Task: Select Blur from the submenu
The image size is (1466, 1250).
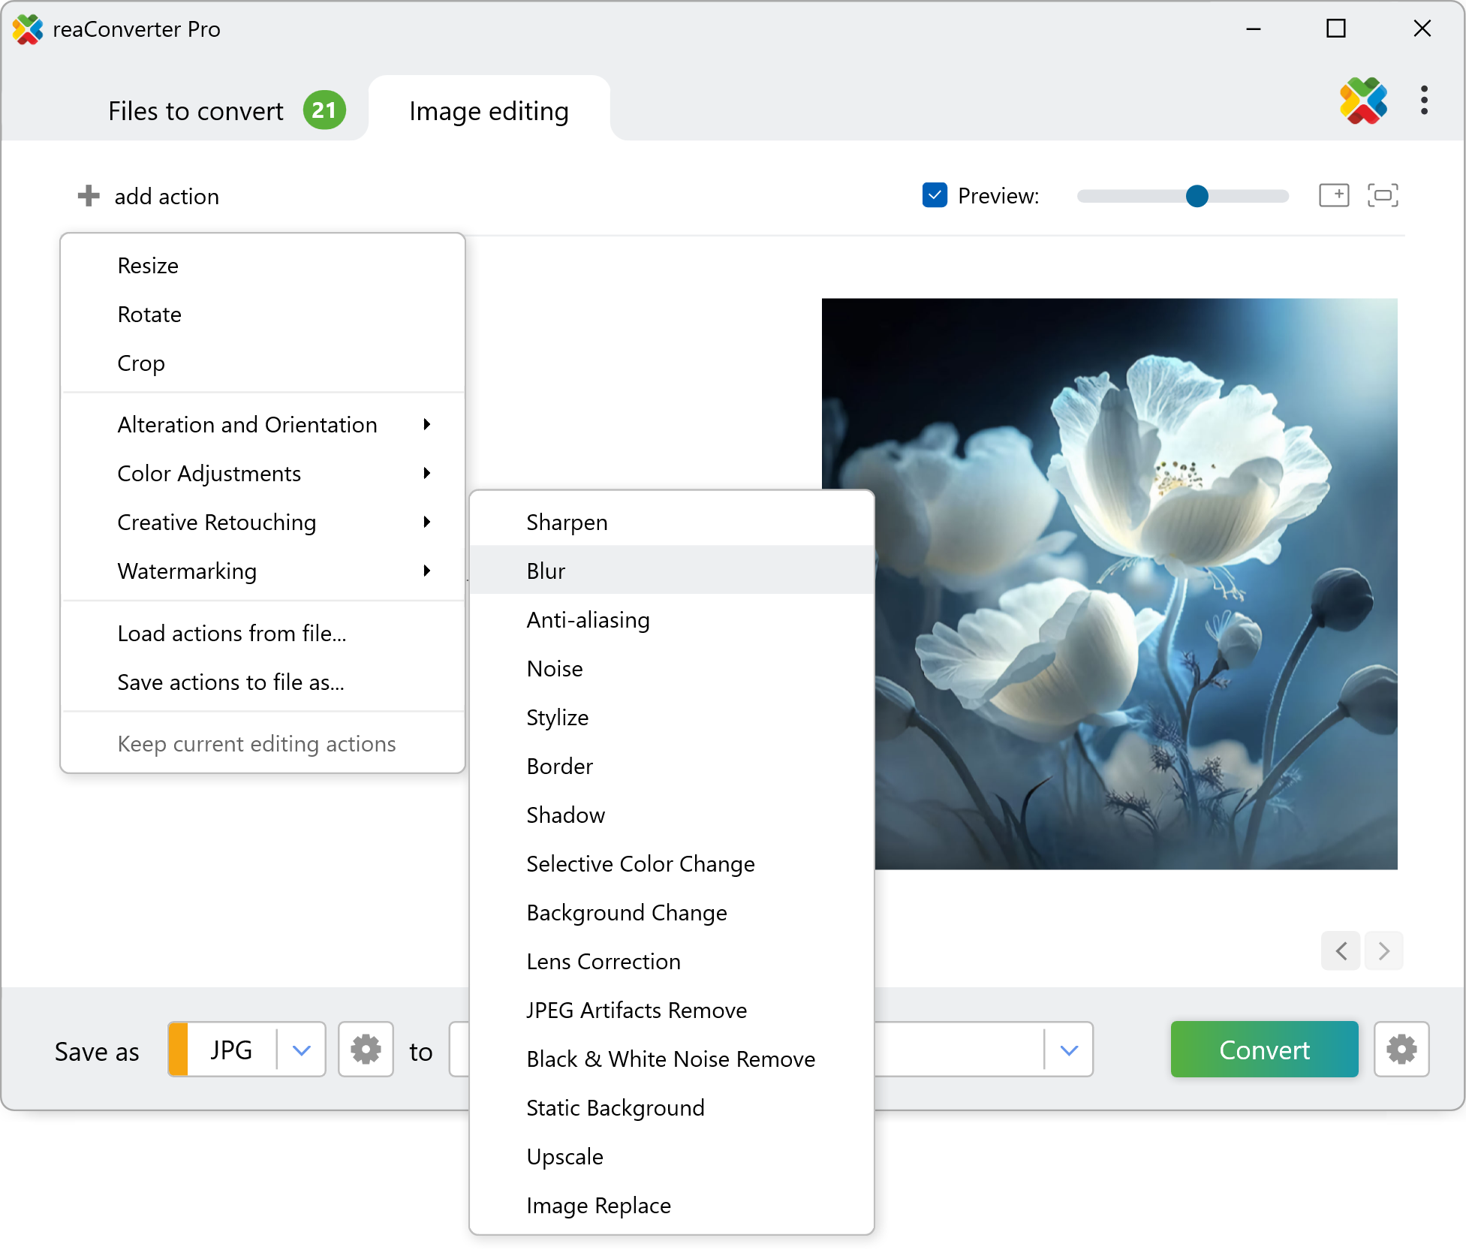Action: coord(546,571)
